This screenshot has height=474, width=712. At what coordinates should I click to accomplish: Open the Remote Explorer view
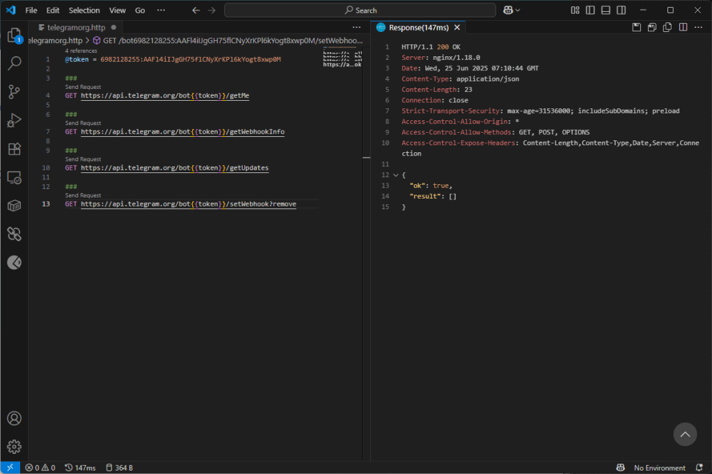coord(14,177)
